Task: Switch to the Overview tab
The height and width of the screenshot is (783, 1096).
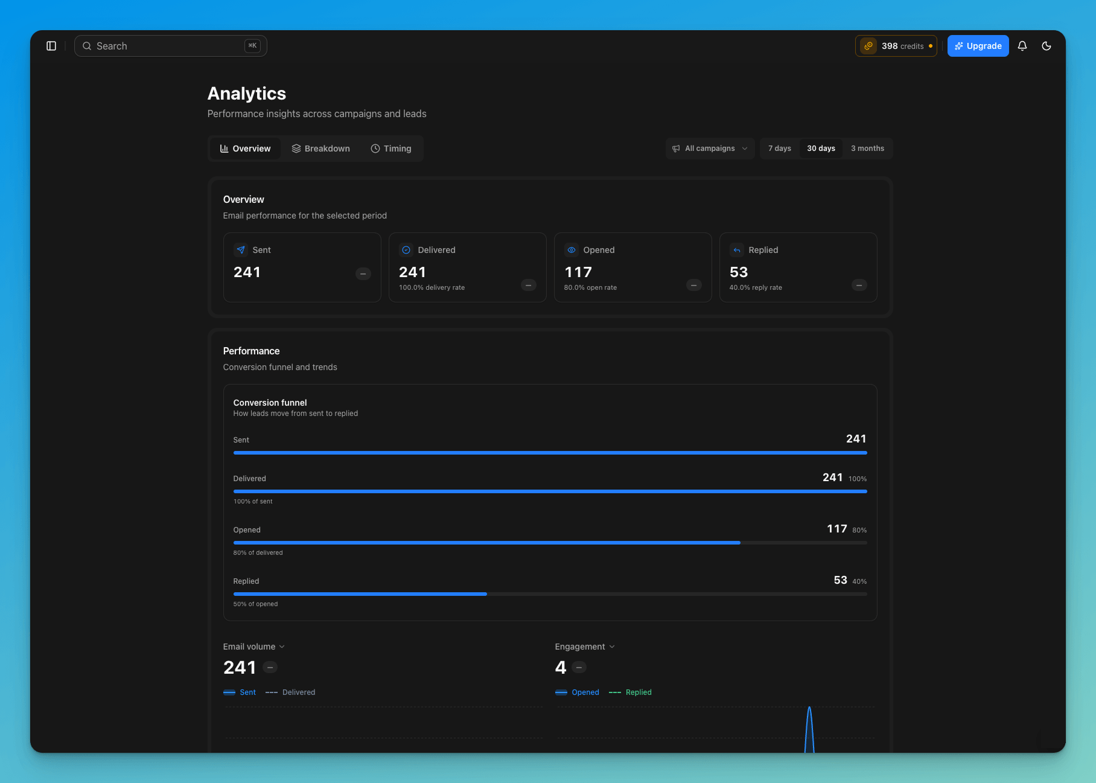Action: [245, 149]
